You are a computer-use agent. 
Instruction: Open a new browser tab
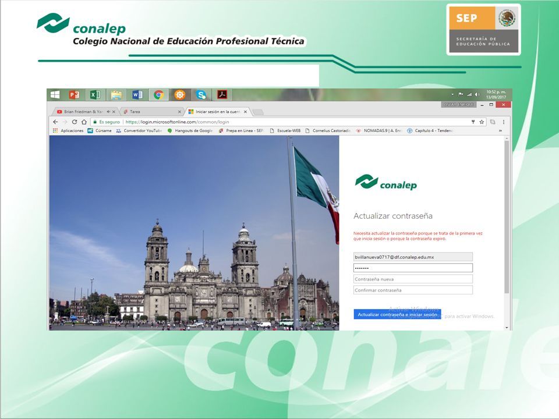[x=258, y=112]
